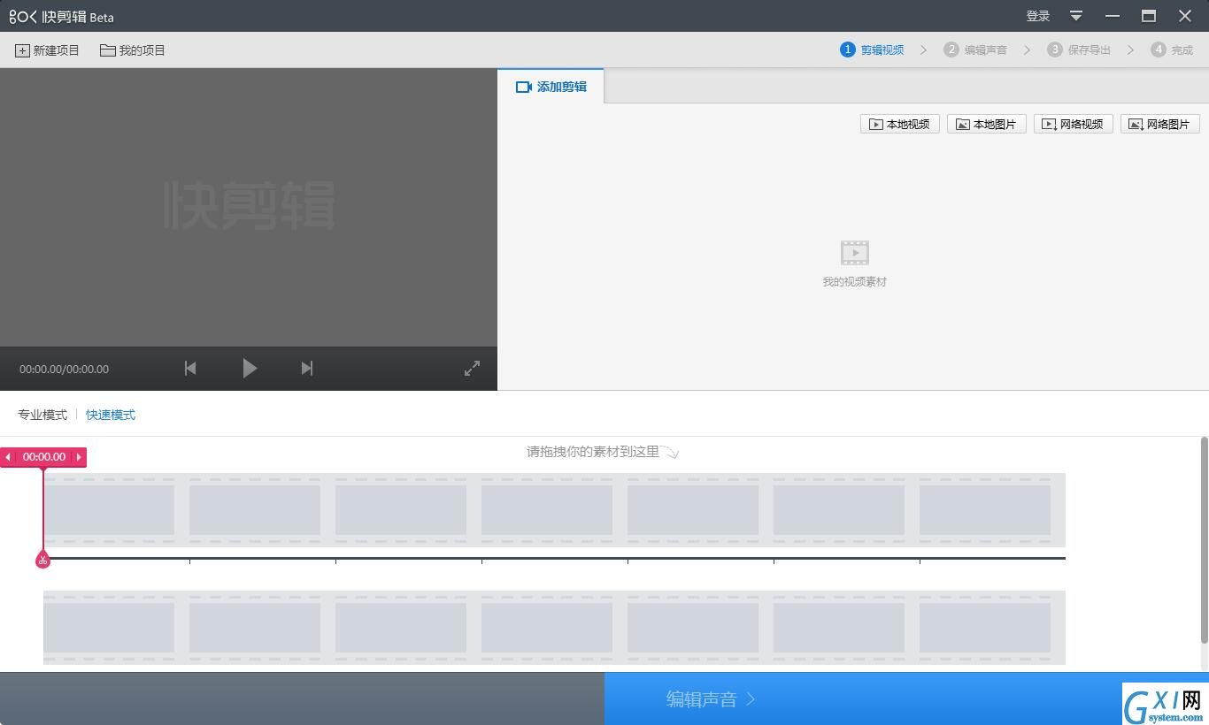This screenshot has height=725, width=1209.
Task: Step playhead time backward with left arrow
Action: coord(8,457)
